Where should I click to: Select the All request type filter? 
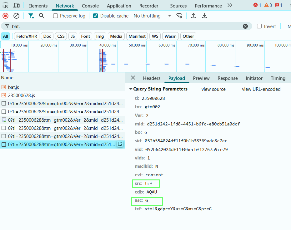(x=6, y=36)
